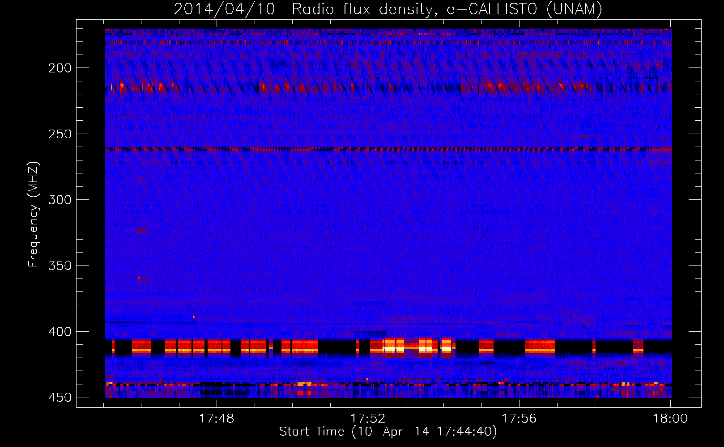Click the 17:56 time tick label
724x447 pixels.
coord(519,419)
